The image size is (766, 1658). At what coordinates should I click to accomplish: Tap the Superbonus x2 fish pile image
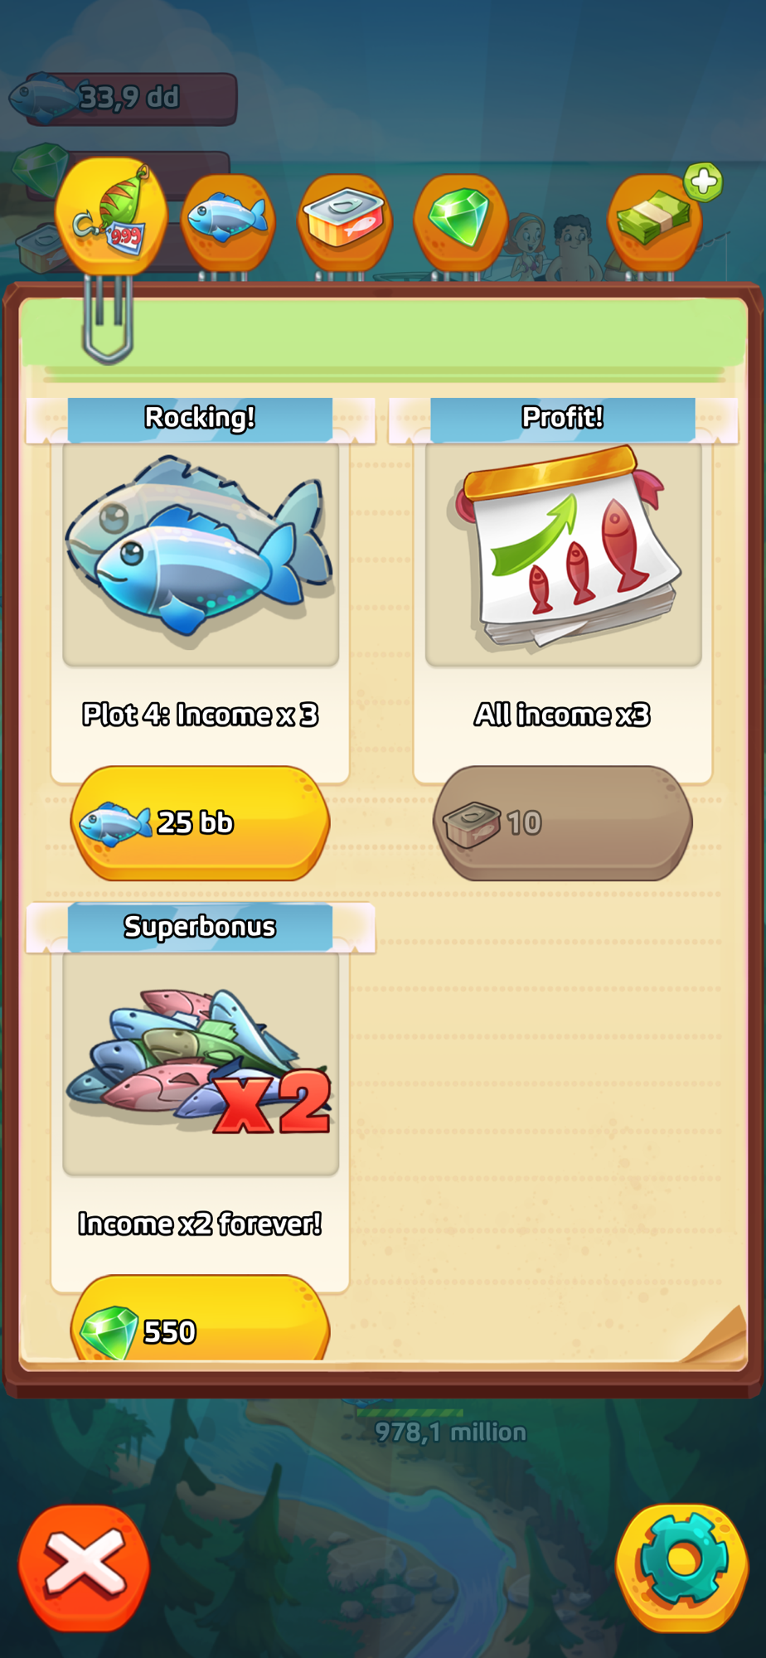201,1063
